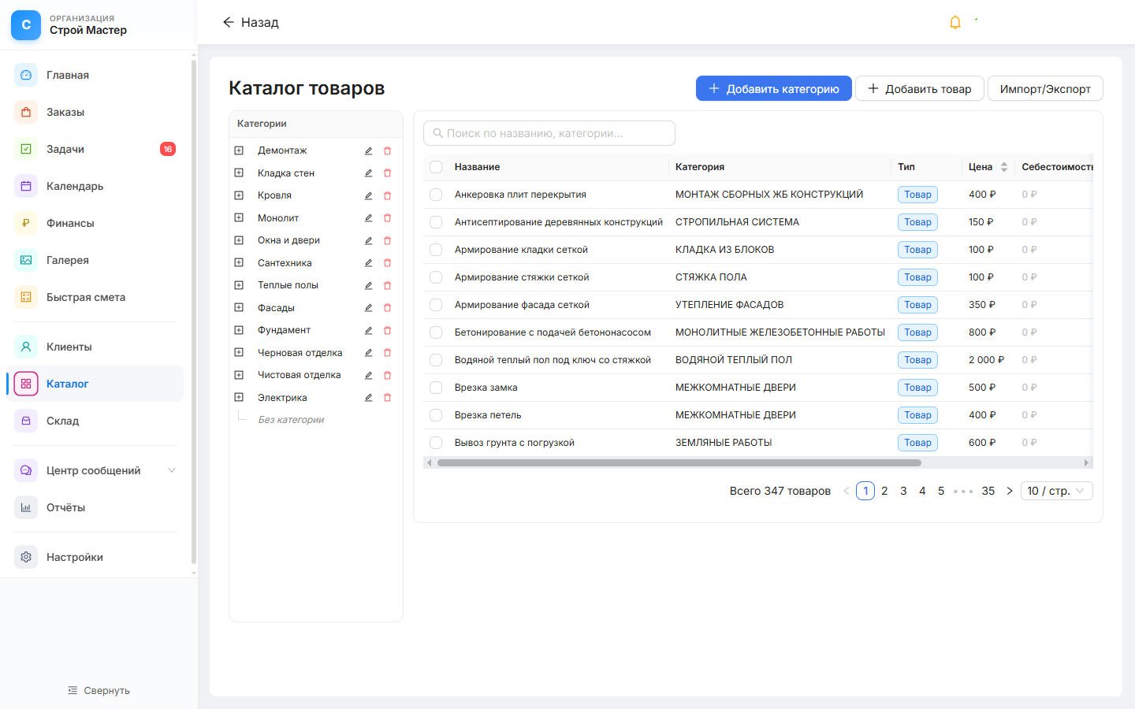
Task: Open the Галерея image icon
Action: click(26, 260)
